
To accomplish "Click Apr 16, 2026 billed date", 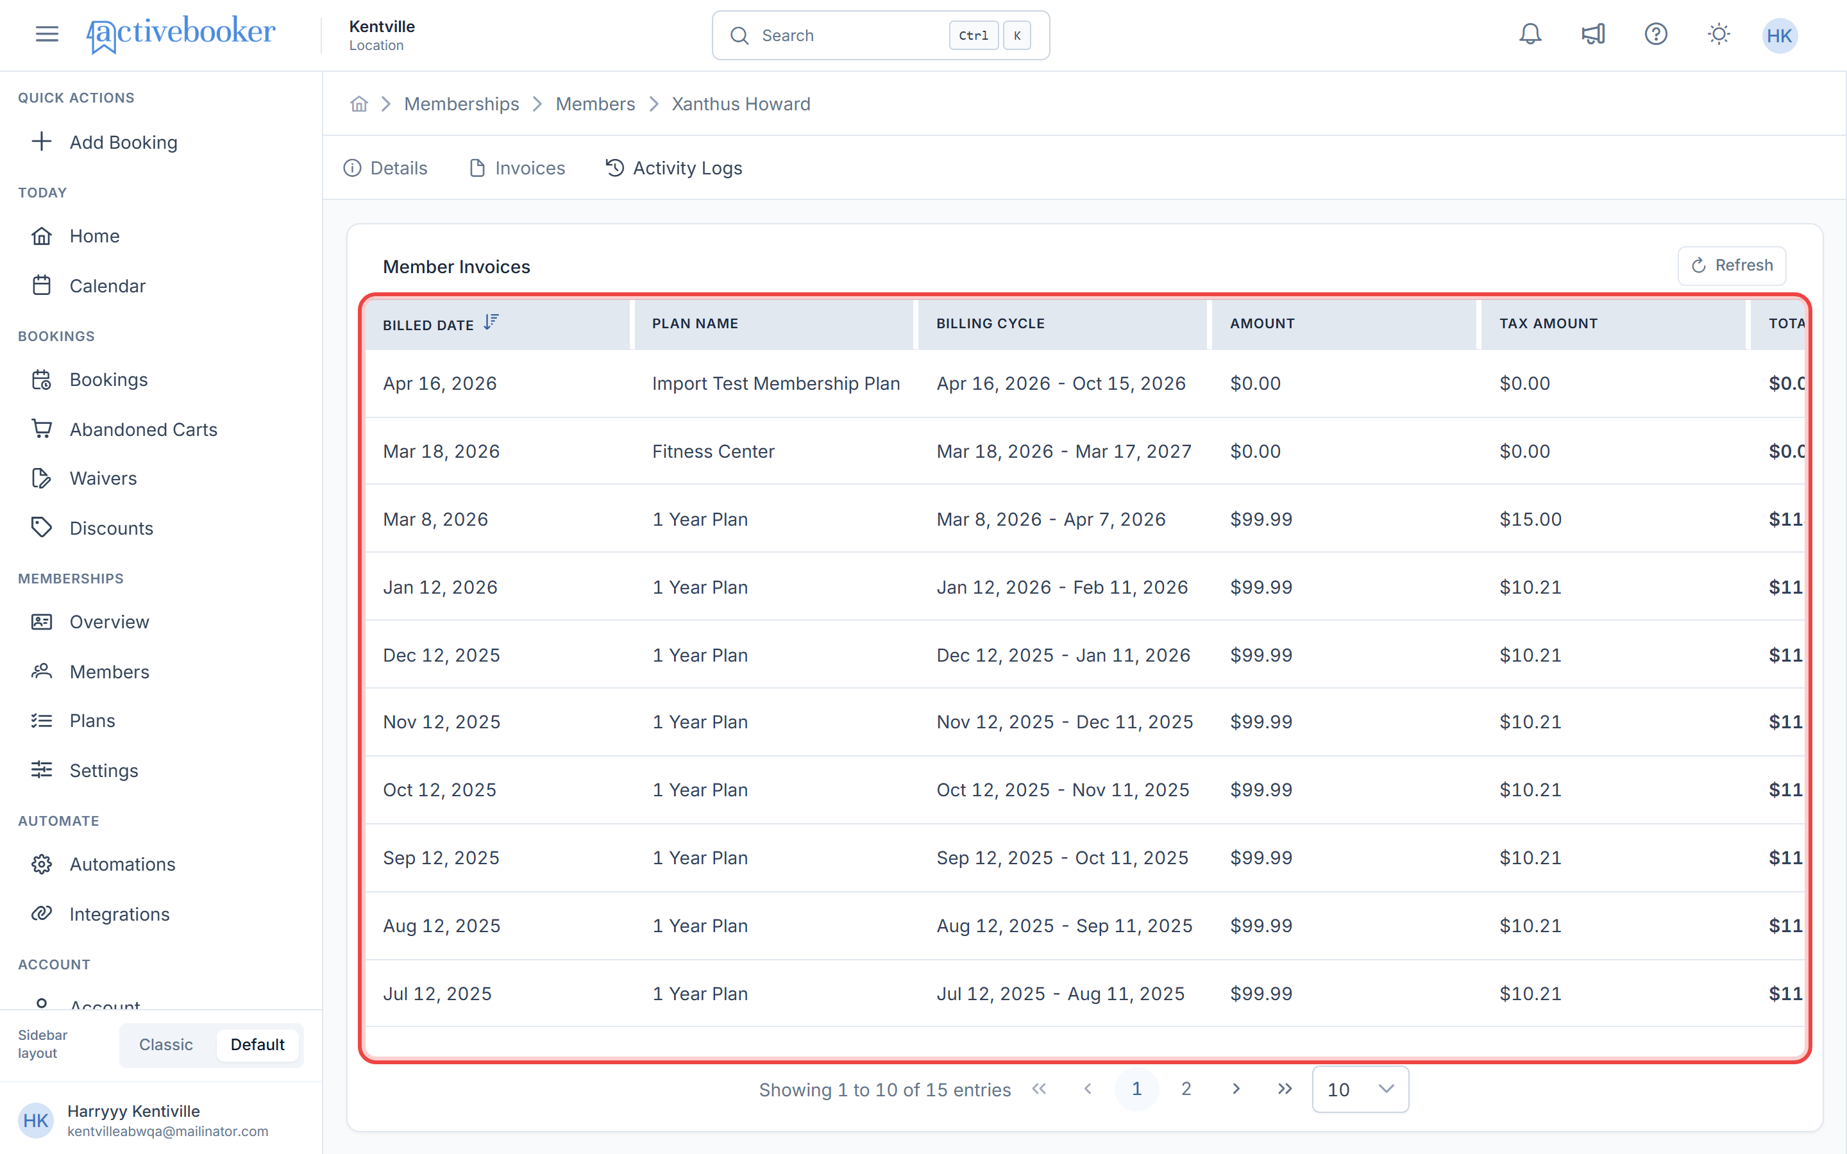I will 439,383.
